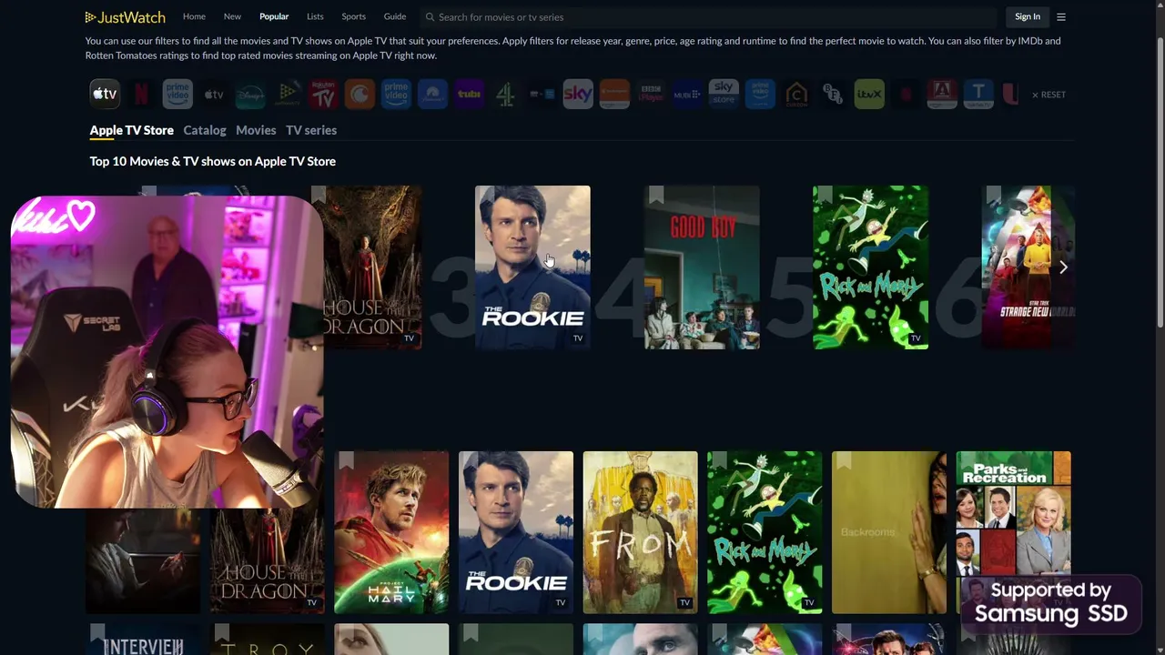The image size is (1165, 655).
Task: Open the JustWatch home logo
Action: (126, 16)
